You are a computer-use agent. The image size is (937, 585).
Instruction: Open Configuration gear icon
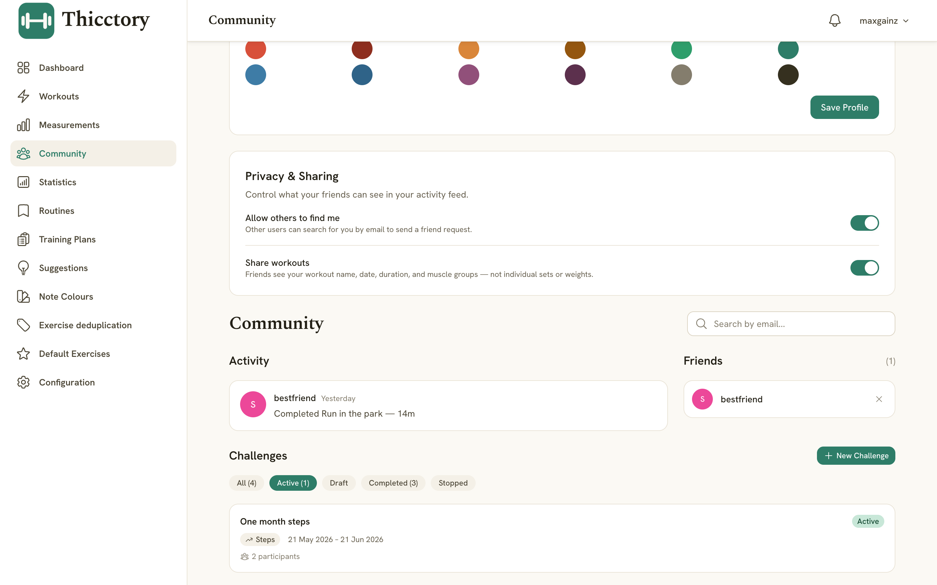(23, 382)
